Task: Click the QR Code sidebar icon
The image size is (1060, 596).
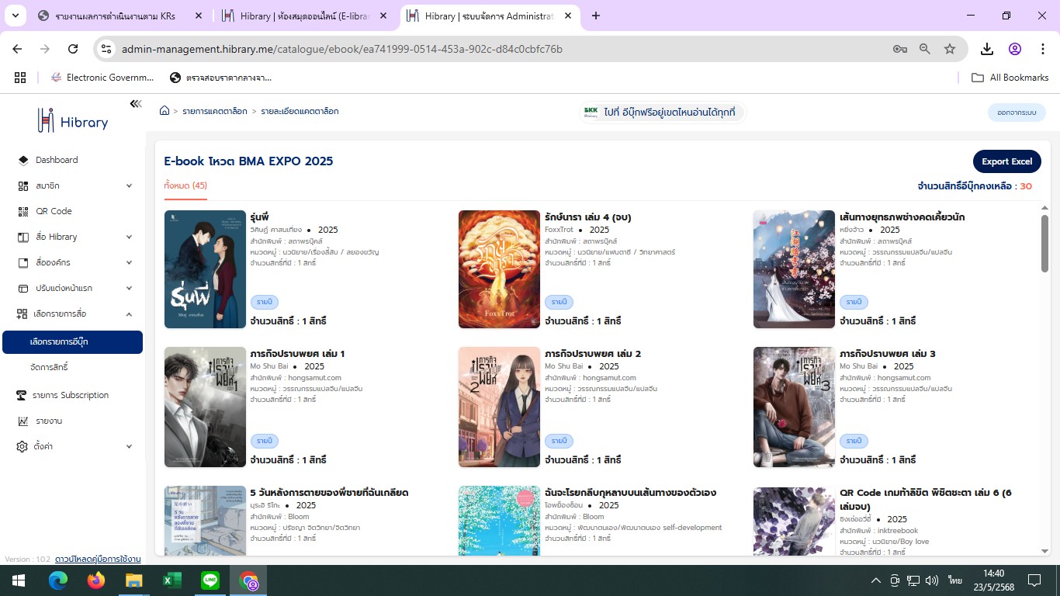Action: [x=23, y=211]
